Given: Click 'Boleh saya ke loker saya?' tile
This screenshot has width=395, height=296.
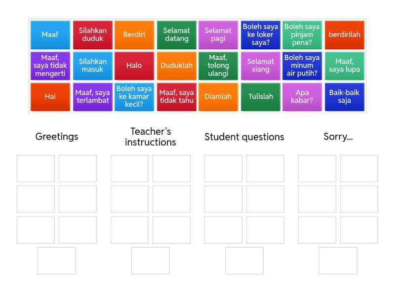Looking at the screenshot, I should (260, 35).
